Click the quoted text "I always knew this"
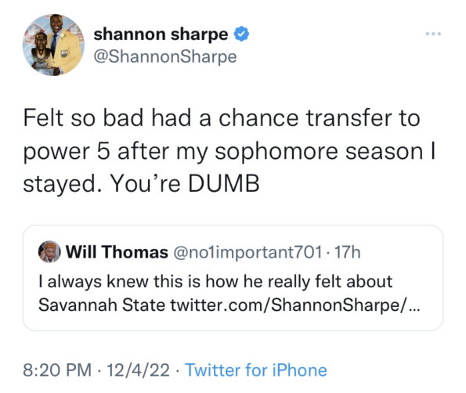This screenshot has width=466, height=393. (110, 281)
